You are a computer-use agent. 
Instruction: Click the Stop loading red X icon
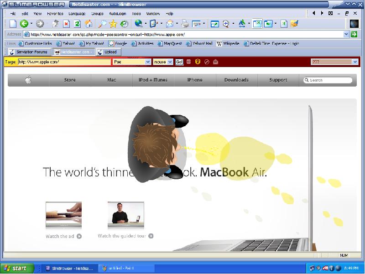click(x=67, y=24)
